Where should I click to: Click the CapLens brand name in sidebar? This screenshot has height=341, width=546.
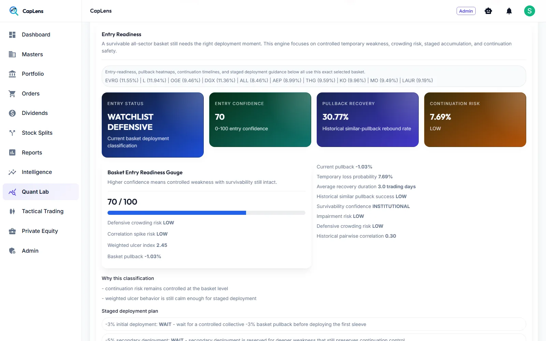pos(33,11)
